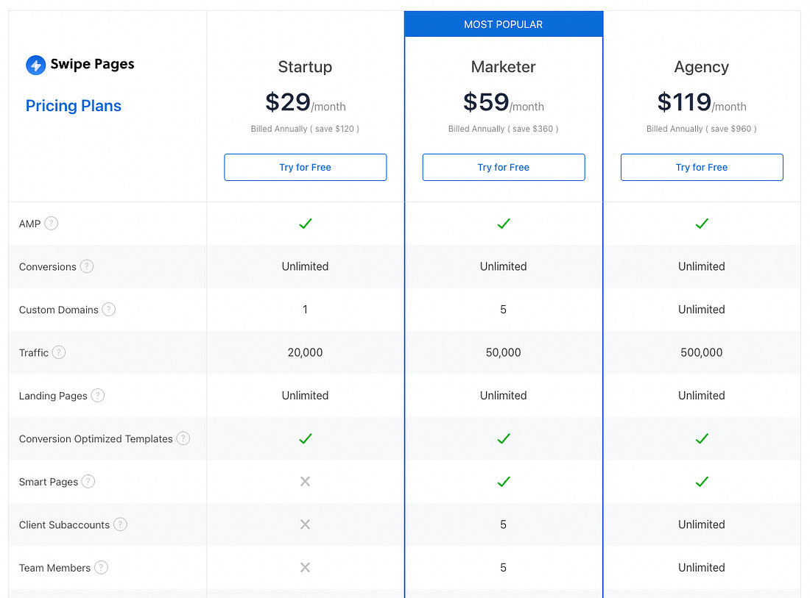Select the Marketer plan column header

[504, 67]
